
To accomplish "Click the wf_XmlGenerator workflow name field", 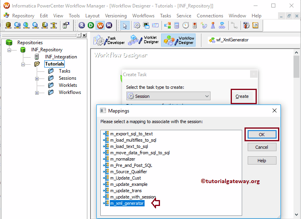I will (x=253, y=40).
